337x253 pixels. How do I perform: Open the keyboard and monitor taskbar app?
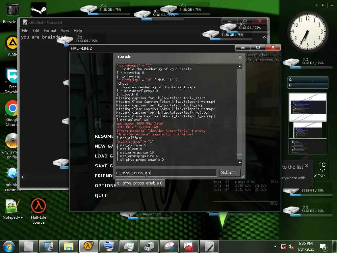[x=109, y=246]
